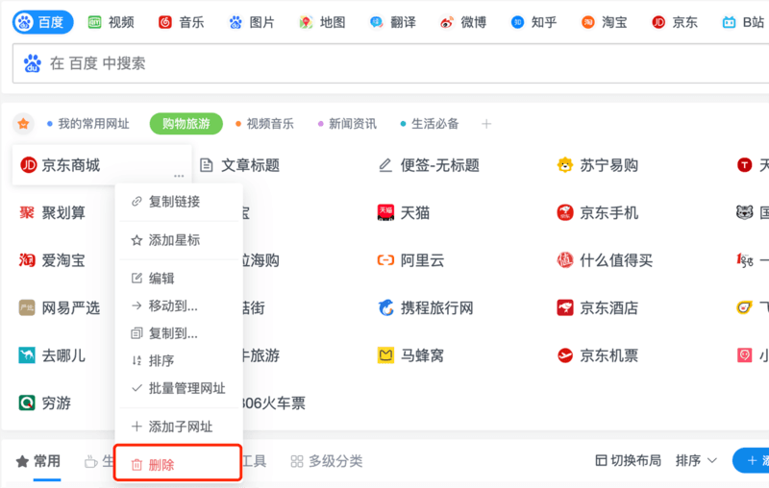Click the 马蜂窝 yellow icon

point(385,355)
